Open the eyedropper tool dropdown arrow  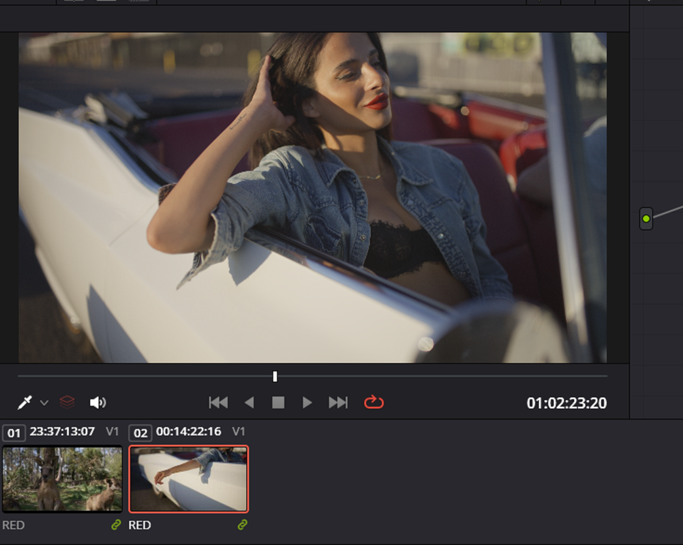[x=44, y=403]
